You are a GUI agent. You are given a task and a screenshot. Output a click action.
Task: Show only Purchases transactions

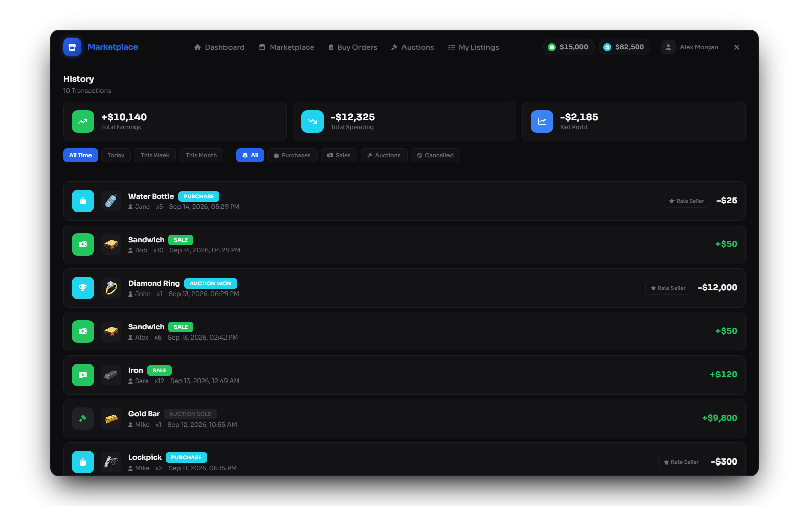(x=292, y=155)
